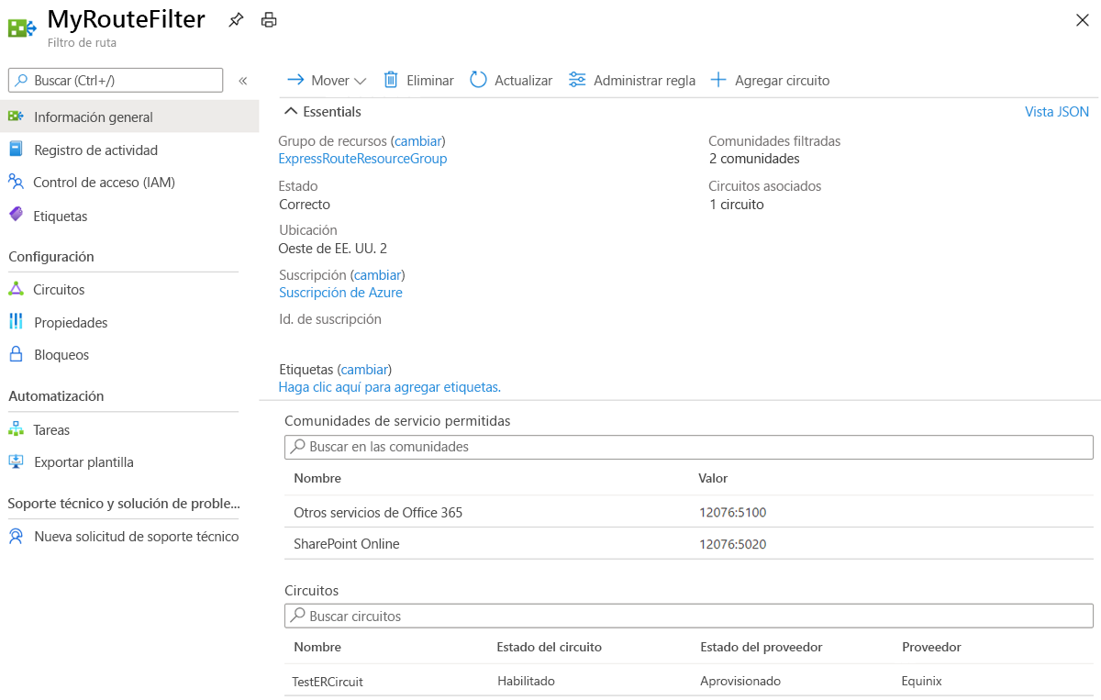Open Suscripción de Azure link
The height and width of the screenshot is (700, 1101).
(340, 293)
